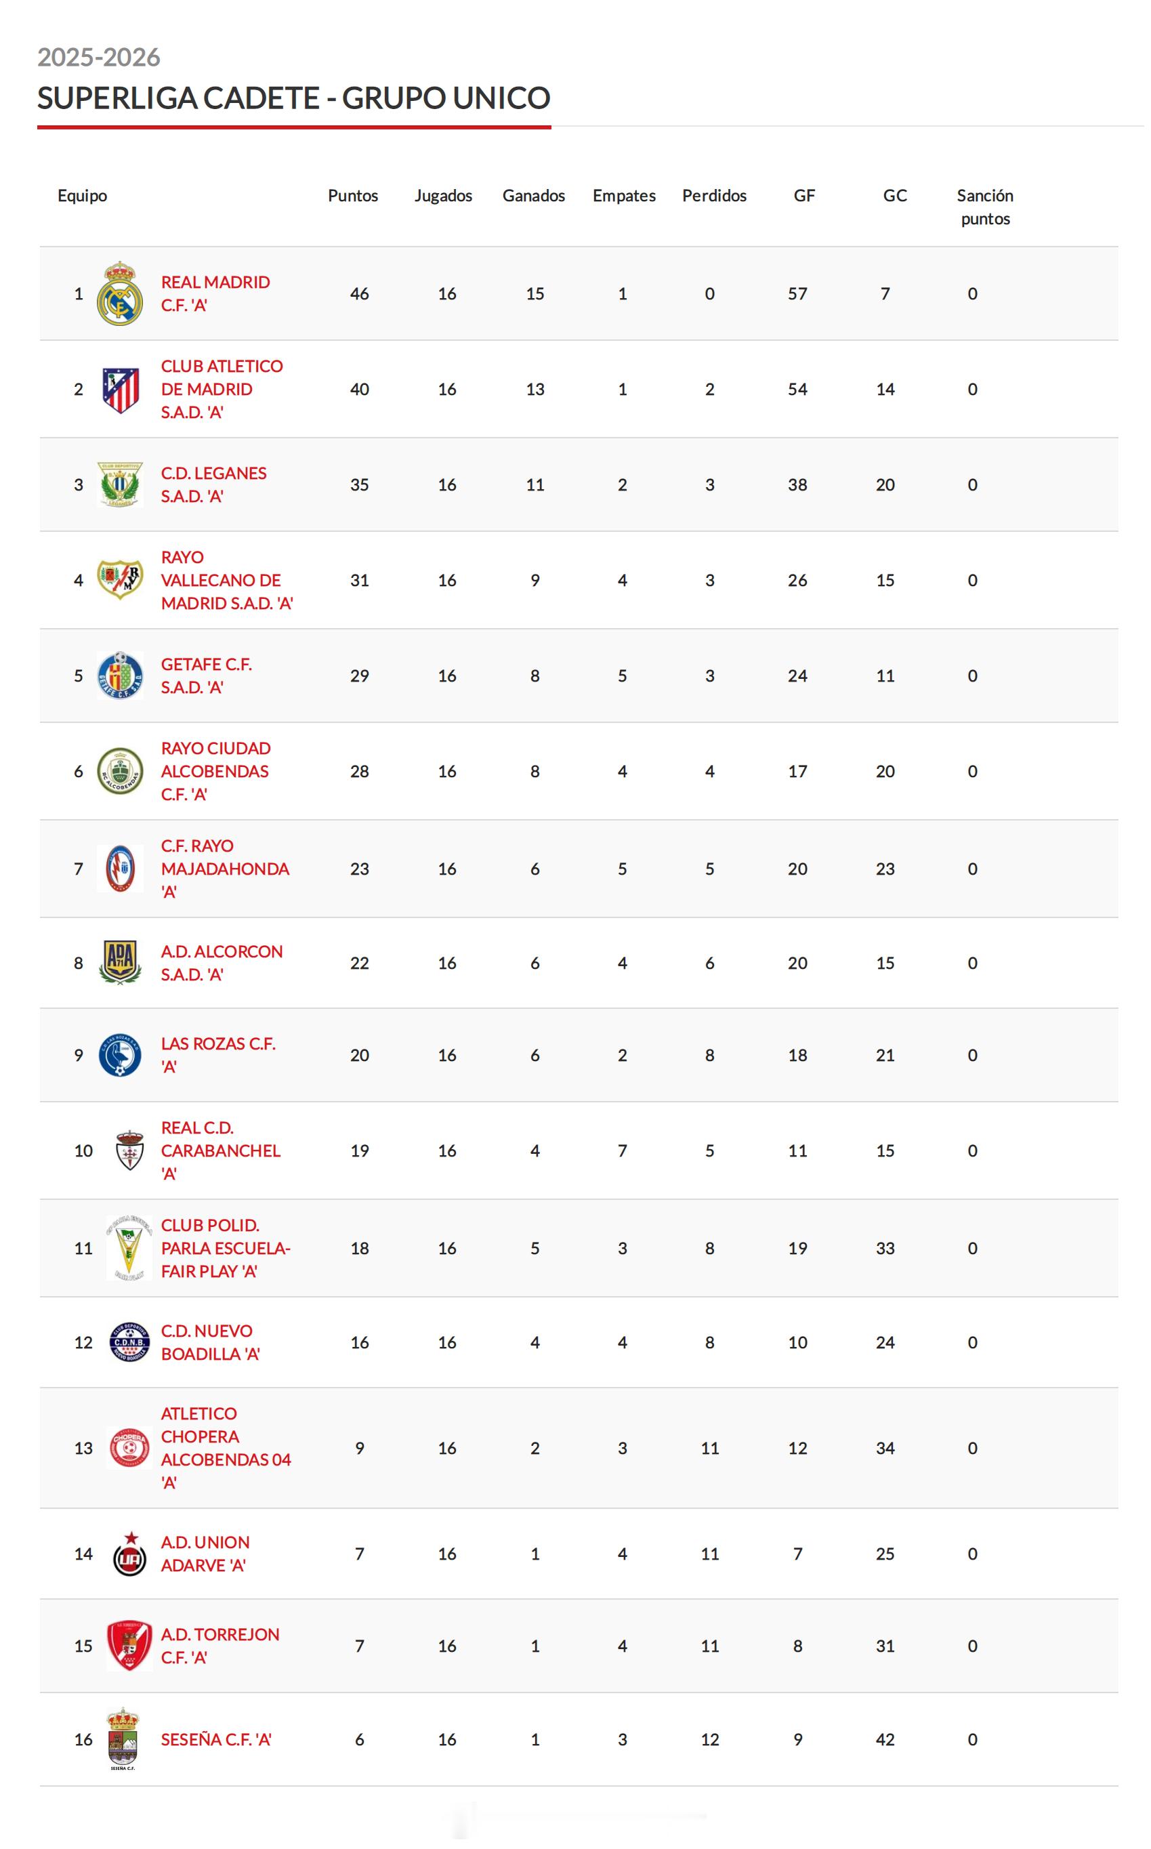Open the A.D. UNION ADARVE 'A' link
Viewport: 1151px width, 1849px height.
(x=205, y=1554)
